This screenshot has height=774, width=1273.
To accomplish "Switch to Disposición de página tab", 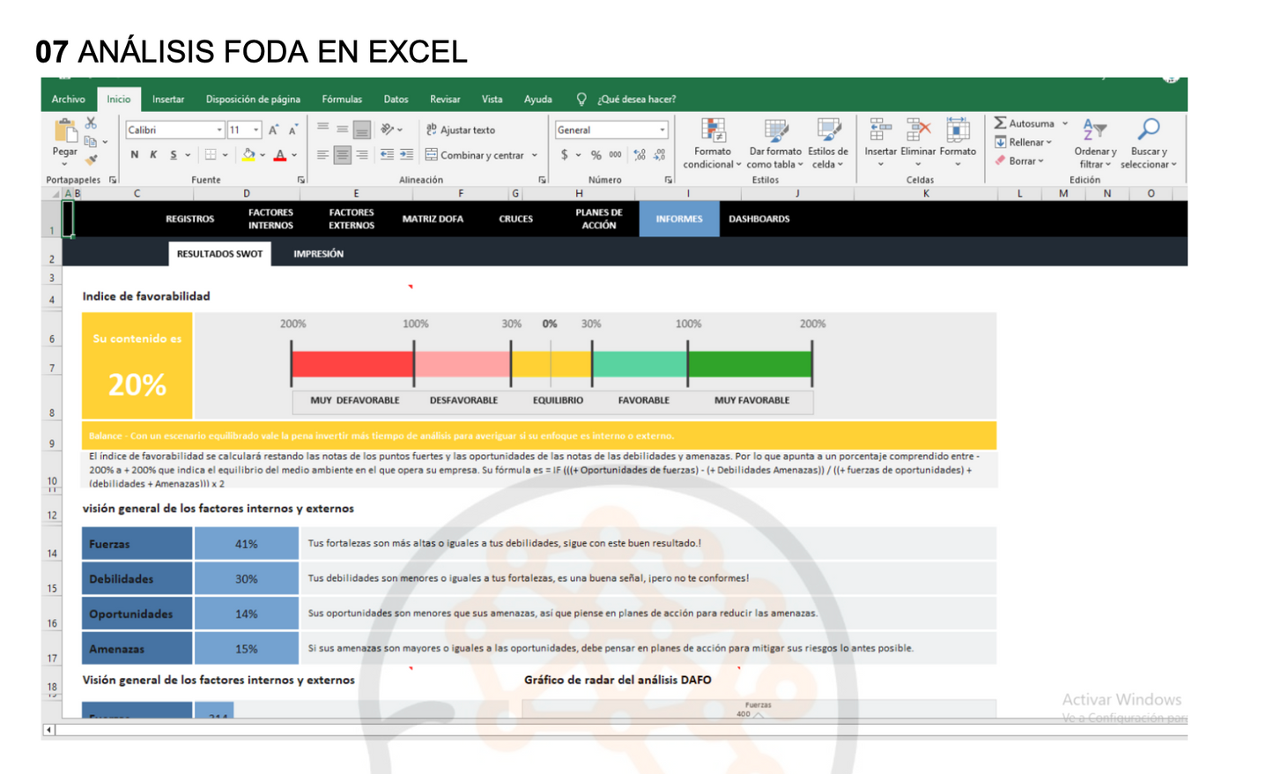I will point(253,100).
